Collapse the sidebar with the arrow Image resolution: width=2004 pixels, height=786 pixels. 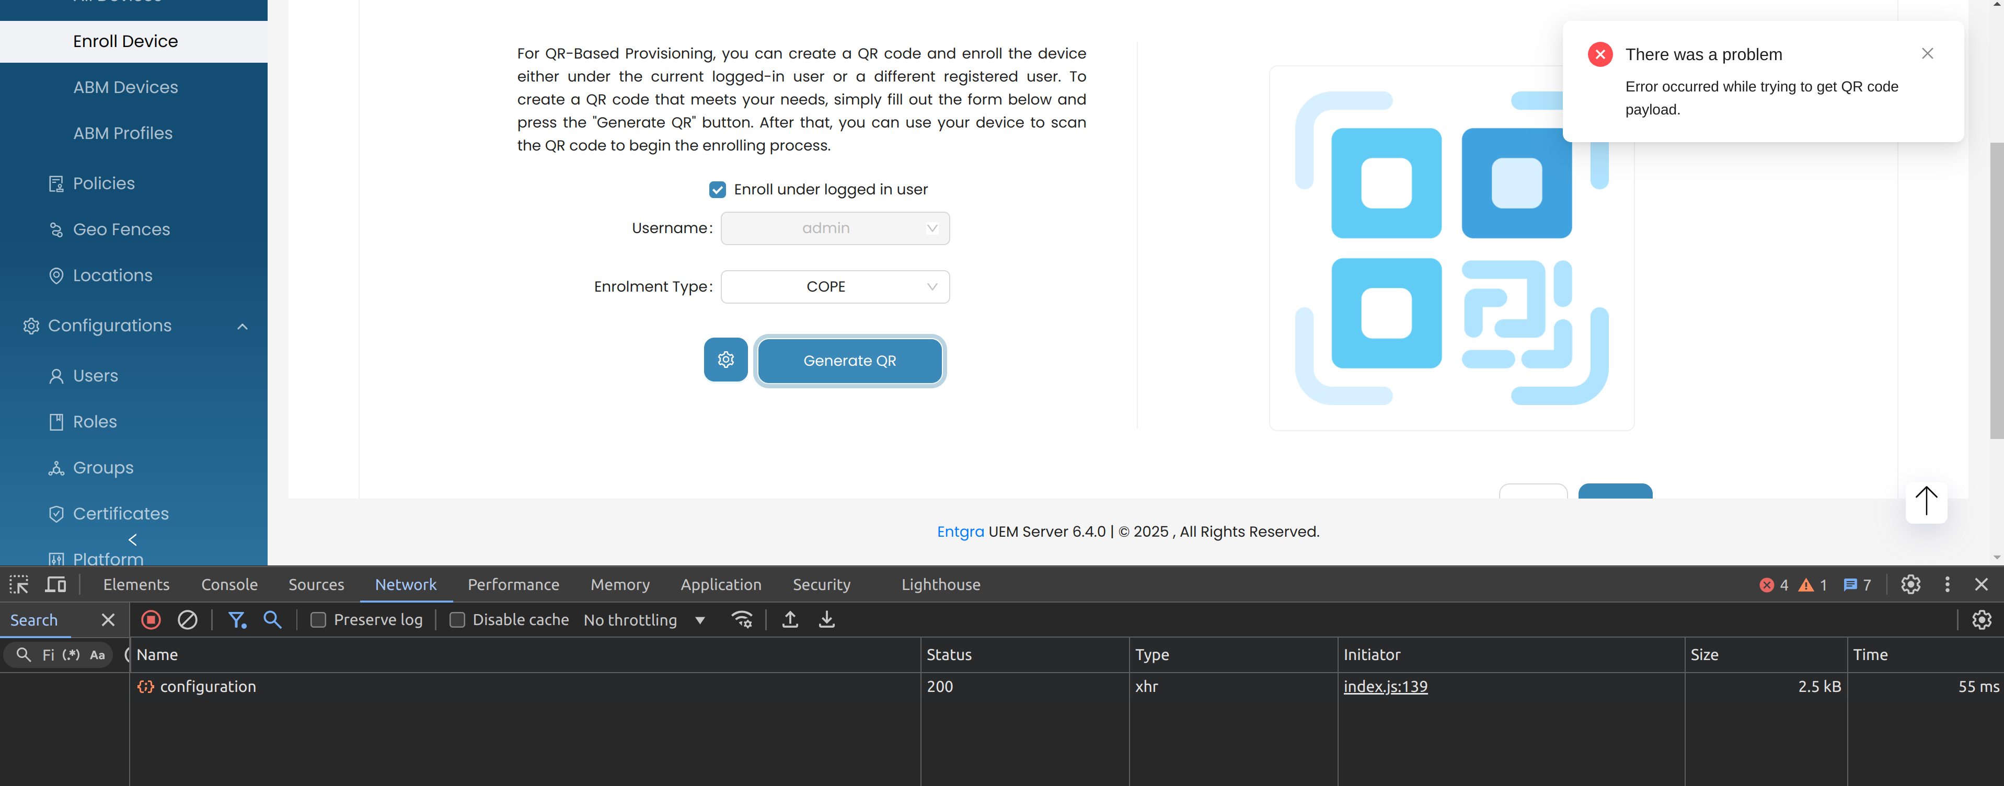(133, 539)
